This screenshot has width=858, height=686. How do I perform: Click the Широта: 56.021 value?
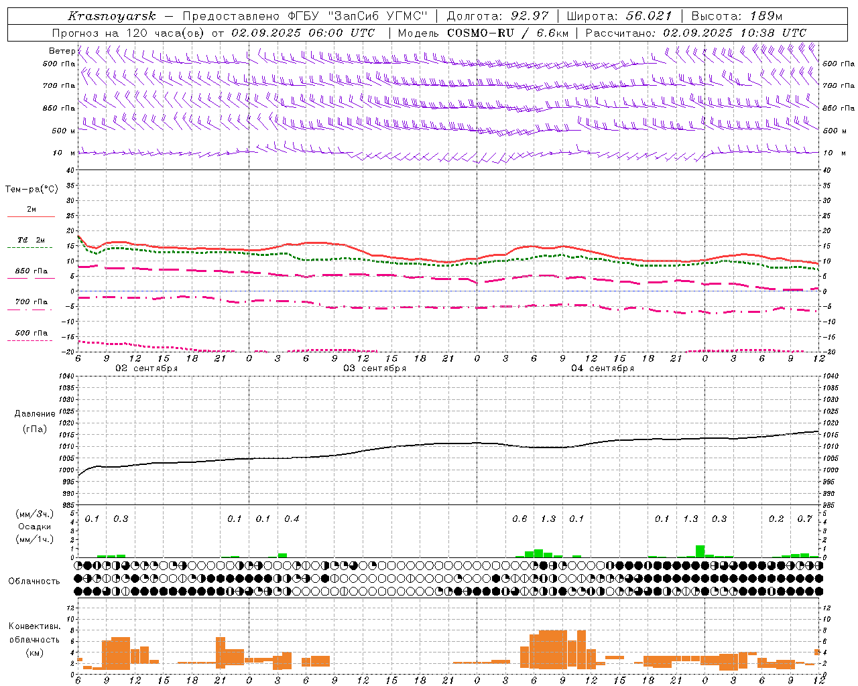click(619, 16)
